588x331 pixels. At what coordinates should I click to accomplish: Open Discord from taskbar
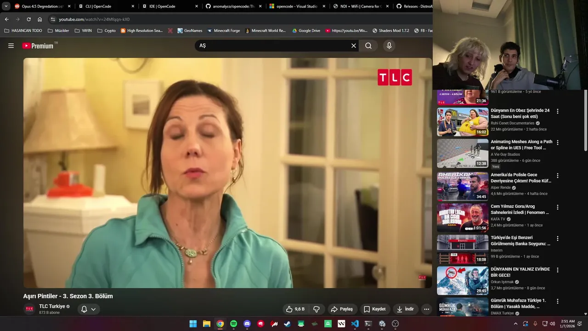pos(247,324)
